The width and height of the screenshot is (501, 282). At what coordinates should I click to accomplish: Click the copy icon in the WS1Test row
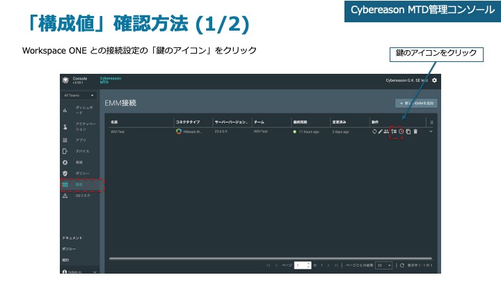coord(408,132)
